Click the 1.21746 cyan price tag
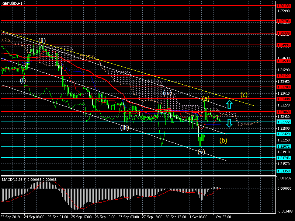The width and height of the screenshot is (295, 221). 284,158
